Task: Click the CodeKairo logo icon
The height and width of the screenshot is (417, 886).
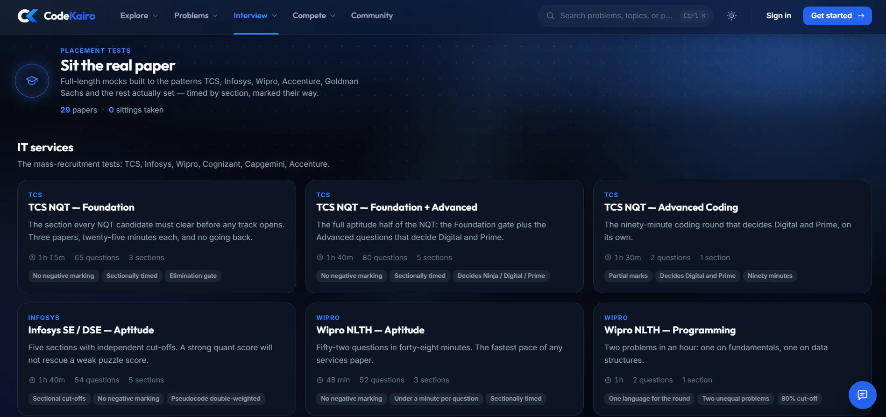Action: (x=28, y=16)
